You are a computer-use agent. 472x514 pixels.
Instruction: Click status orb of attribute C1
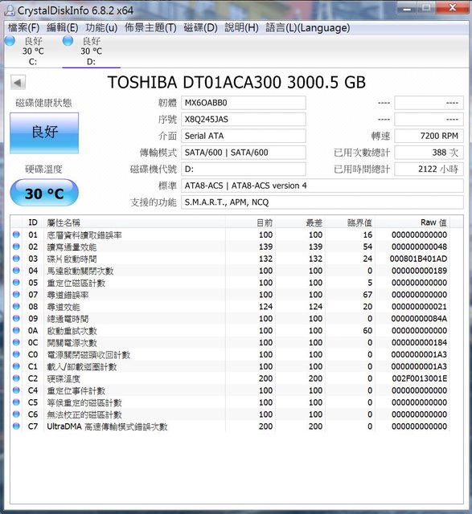pyautogui.click(x=16, y=366)
